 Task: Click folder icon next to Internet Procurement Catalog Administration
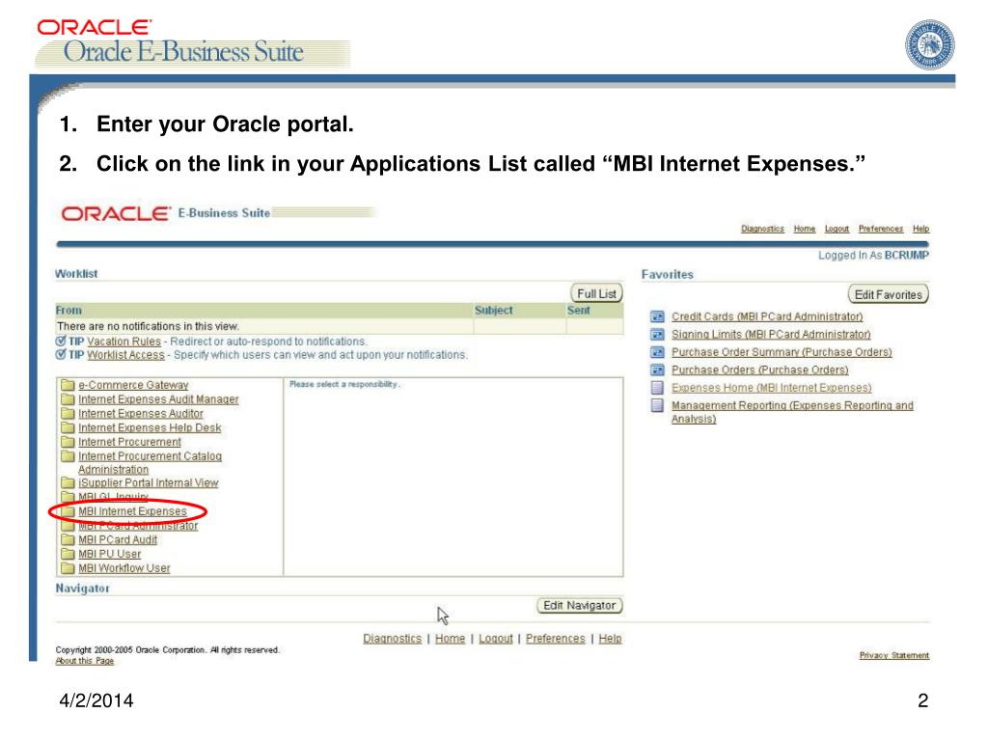coord(68,456)
